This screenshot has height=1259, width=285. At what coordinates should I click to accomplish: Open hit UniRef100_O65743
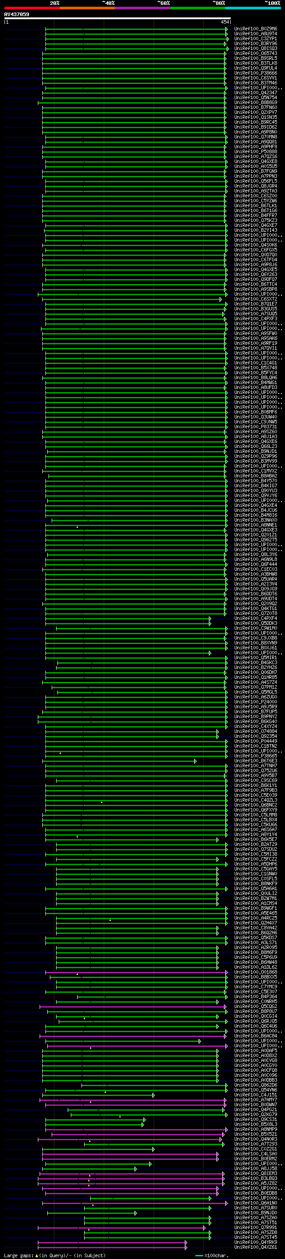pyautogui.click(x=256, y=53)
